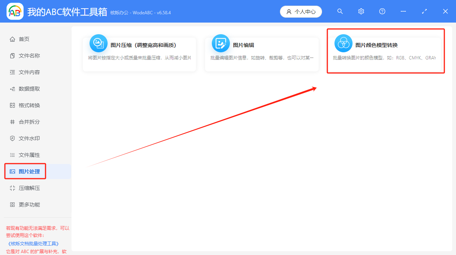This screenshot has width=456, height=255.
Task: Open 图片压缩（调整宽高和画质） card title
Action: click(143, 45)
